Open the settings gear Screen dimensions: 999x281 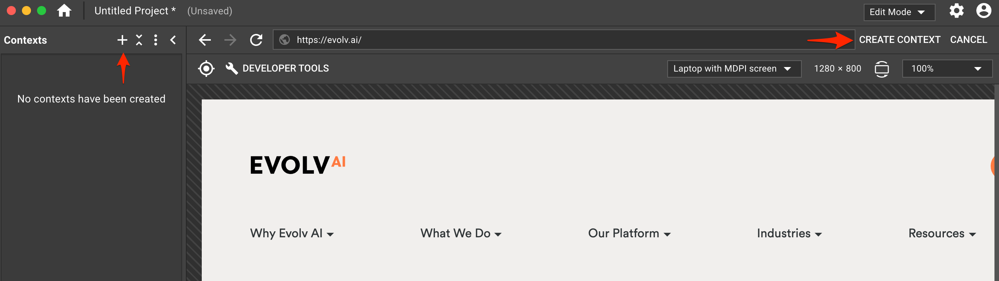(x=957, y=11)
